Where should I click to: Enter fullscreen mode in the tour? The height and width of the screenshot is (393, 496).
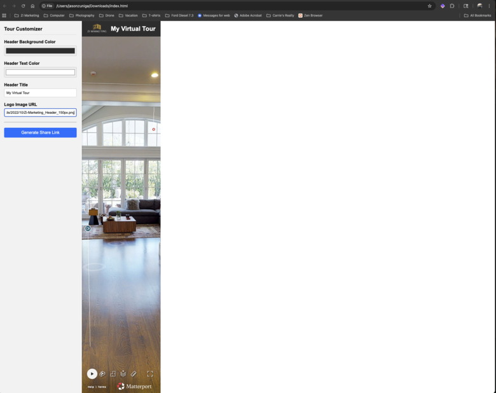click(x=150, y=374)
